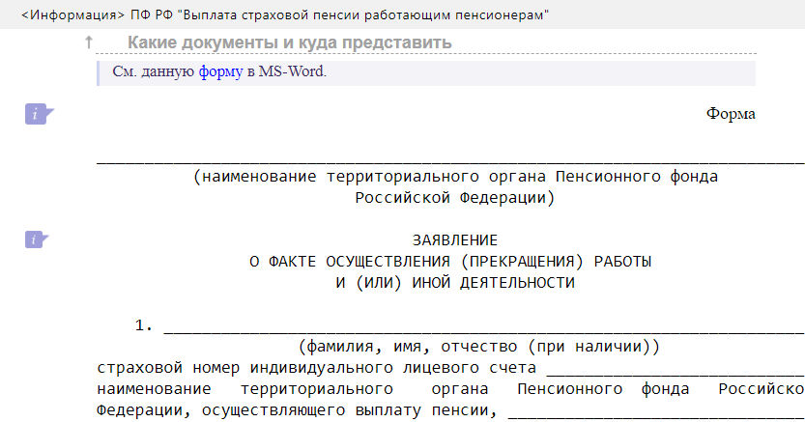Image resolution: width=805 pixels, height=422 pixels.
Task: Click the caption "(наименование территориального органа Пенсионного фонда"
Action: [455, 178]
